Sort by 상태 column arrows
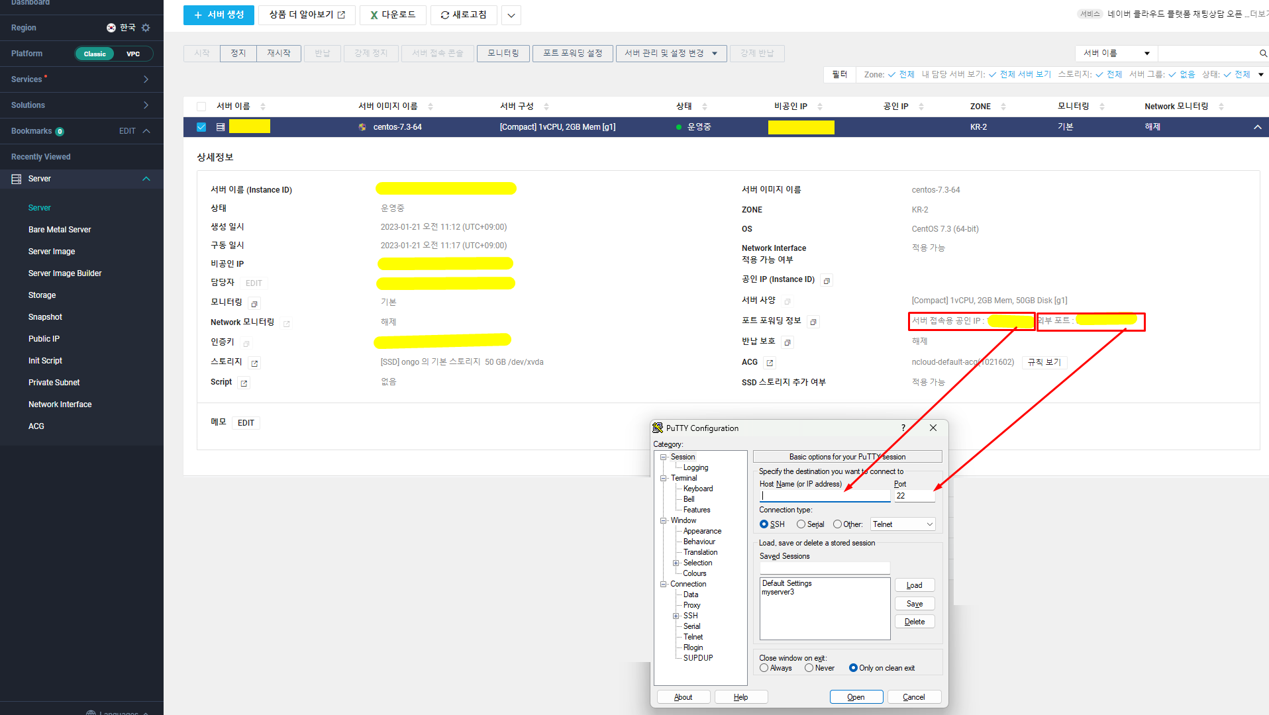This screenshot has width=1269, height=715. (705, 107)
